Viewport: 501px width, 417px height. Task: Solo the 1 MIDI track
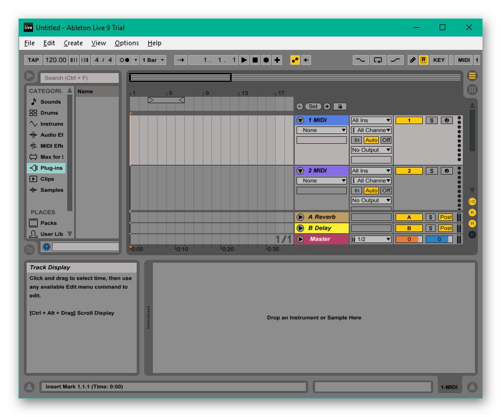pyautogui.click(x=431, y=120)
